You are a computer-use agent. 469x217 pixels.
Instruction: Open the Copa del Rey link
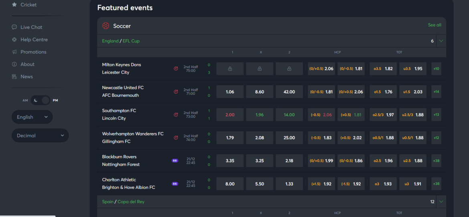(x=131, y=202)
